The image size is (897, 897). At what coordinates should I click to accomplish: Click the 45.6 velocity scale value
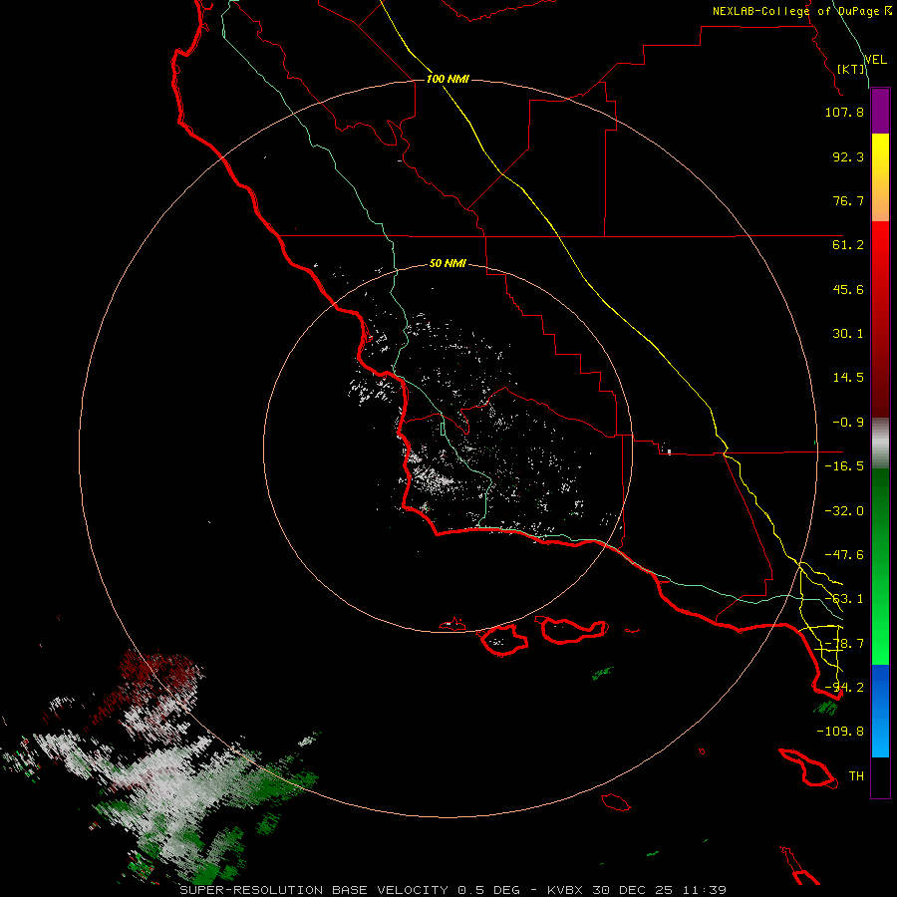click(x=848, y=289)
